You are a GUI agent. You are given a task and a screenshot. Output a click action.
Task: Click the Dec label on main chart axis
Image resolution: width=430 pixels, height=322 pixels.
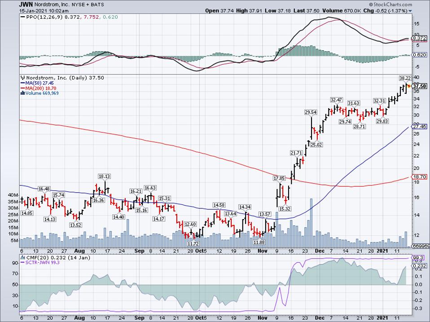(320, 251)
